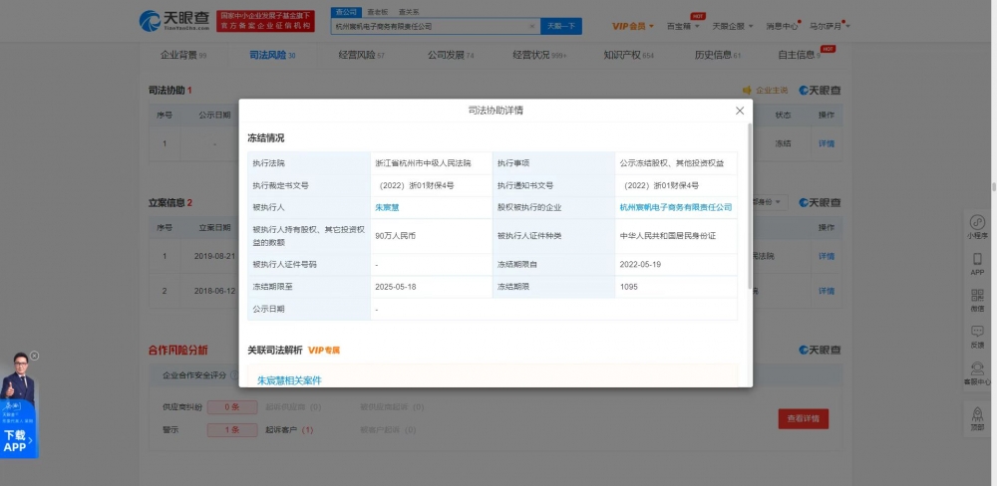Screen dimensions: 997x486
Task: Open the 身份 filter dropdown in 立案信息
Action: pyautogui.click(x=770, y=202)
